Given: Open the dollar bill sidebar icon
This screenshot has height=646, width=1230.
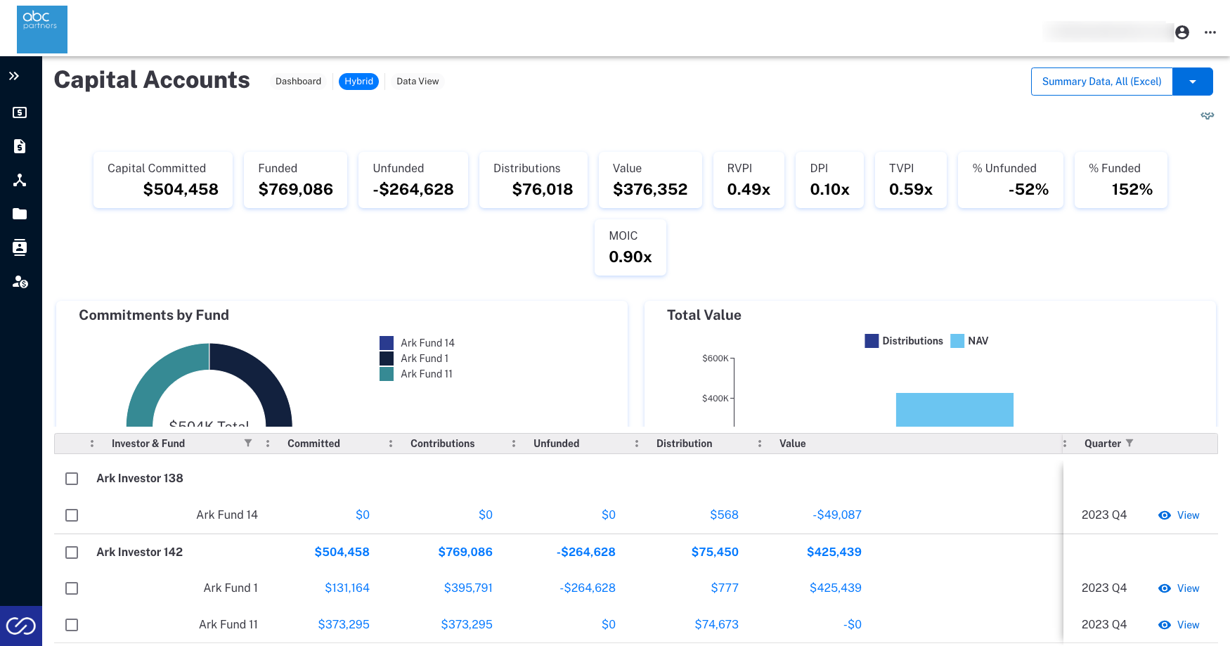Looking at the screenshot, I should click(20, 112).
